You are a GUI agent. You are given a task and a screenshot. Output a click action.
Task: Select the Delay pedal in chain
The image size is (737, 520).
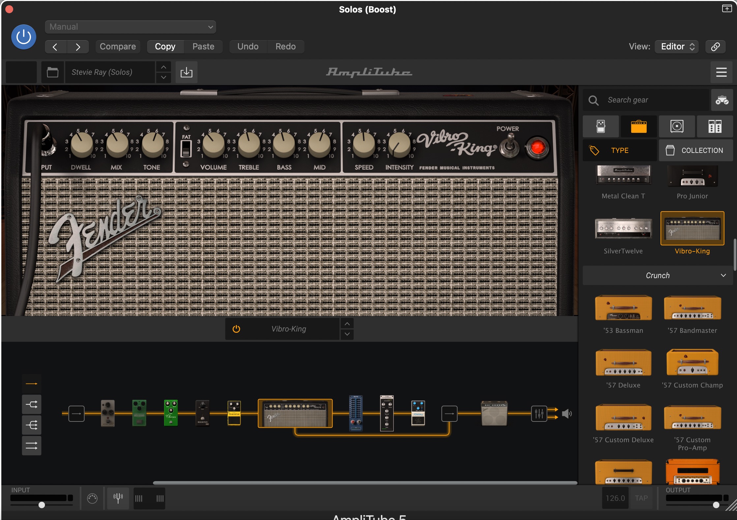coord(418,413)
